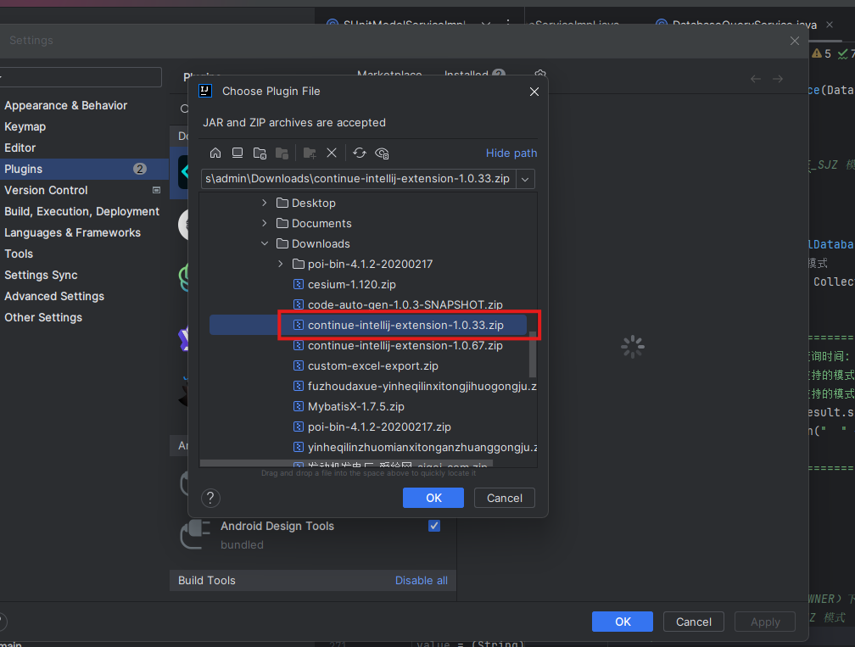Viewport: 855px width, 647px height.
Task: Refresh the file chooser tree
Action: [x=360, y=153]
